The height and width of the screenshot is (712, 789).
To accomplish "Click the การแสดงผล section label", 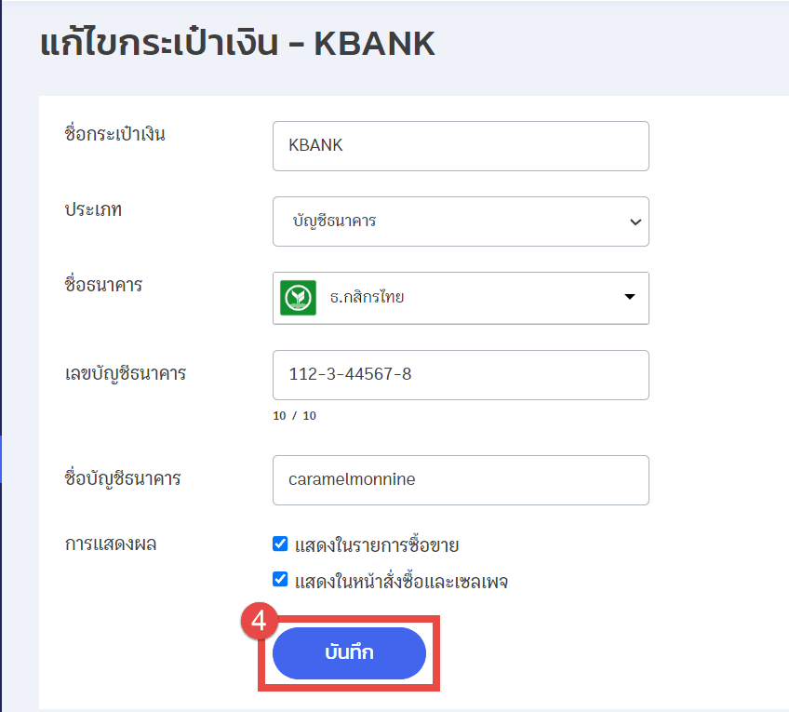I will pos(110,544).
